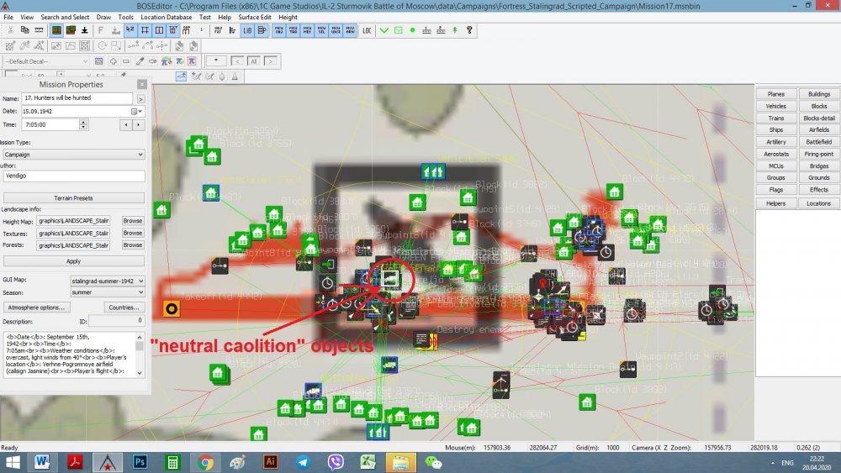Click the green checkmark toolbar icon

384,30
